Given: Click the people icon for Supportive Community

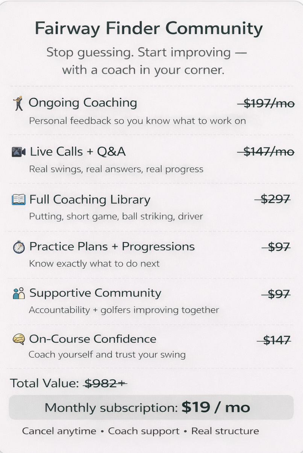Looking at the screenshot, I should pos(18,293).
